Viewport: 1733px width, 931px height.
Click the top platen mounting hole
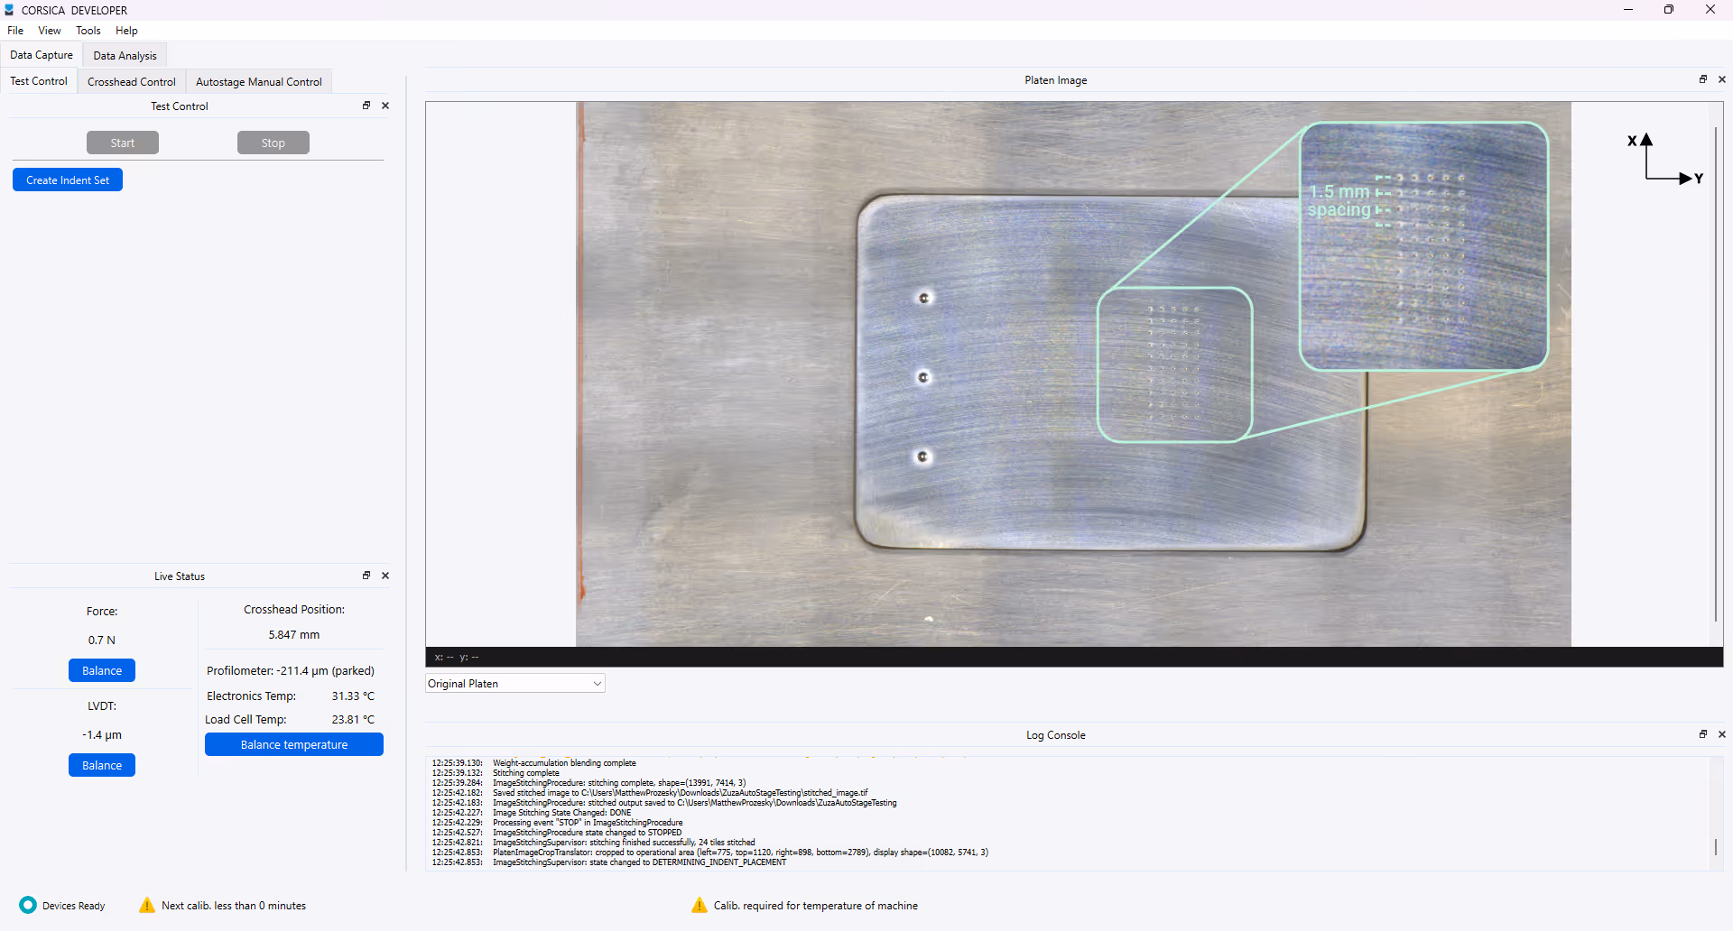coord(924,298)
